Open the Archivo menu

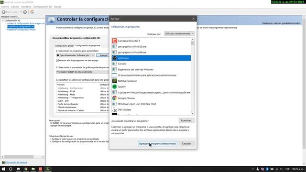(5, 7)
